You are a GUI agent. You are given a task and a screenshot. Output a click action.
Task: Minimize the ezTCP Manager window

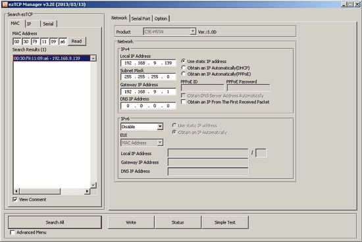tap(344, 4)
